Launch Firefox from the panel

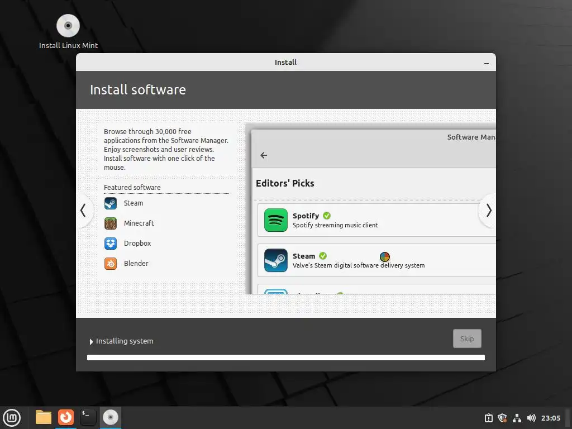tap(66, 417)
